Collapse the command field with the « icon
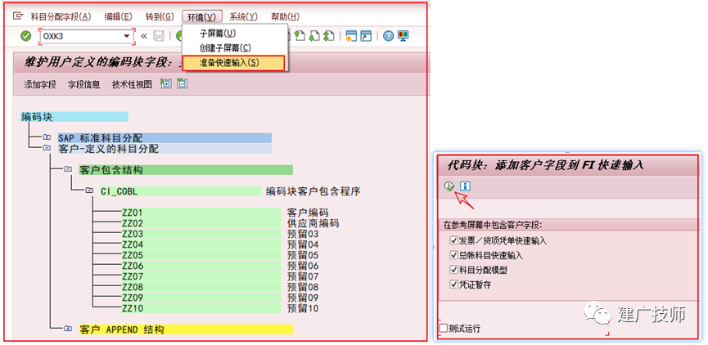This screenshot has width=708, height=345. (144, 37)
